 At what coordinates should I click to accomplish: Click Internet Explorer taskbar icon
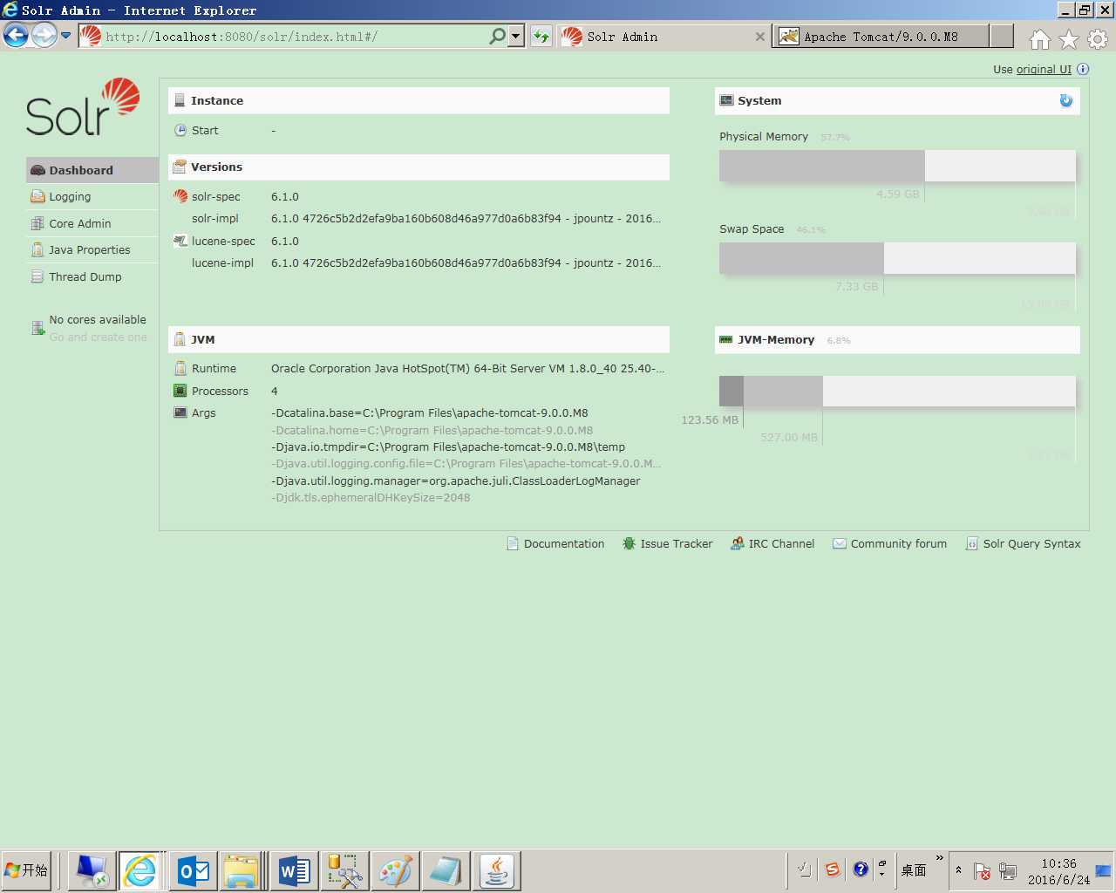(140, 870)
